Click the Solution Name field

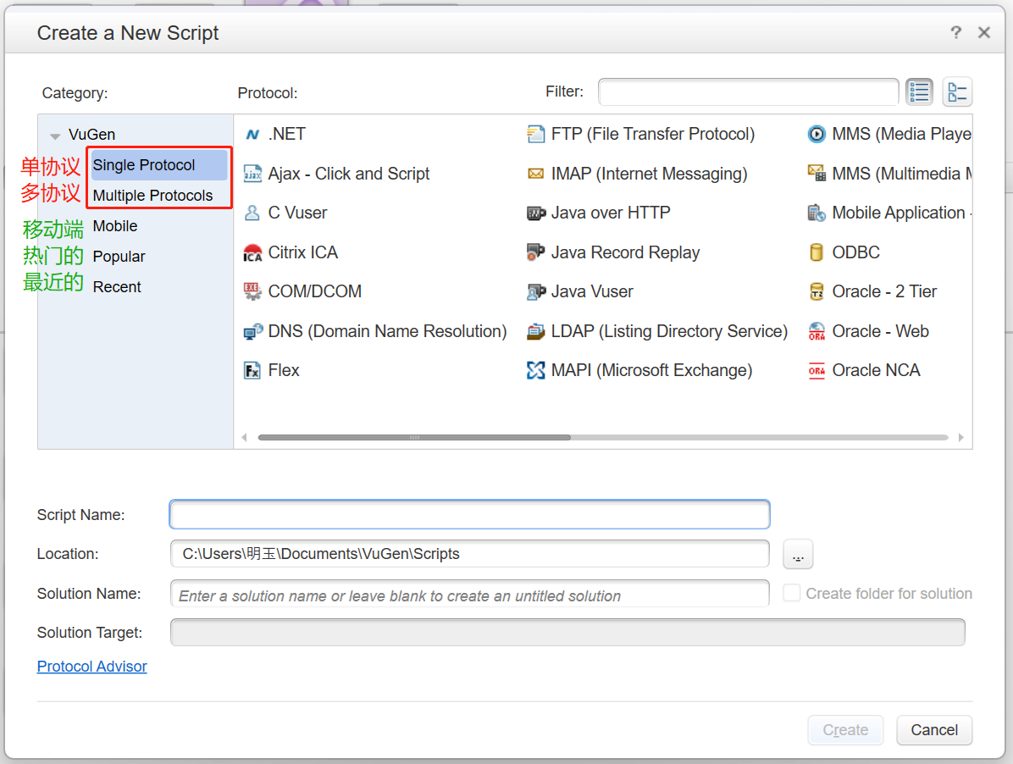click(x=470, y=594)
